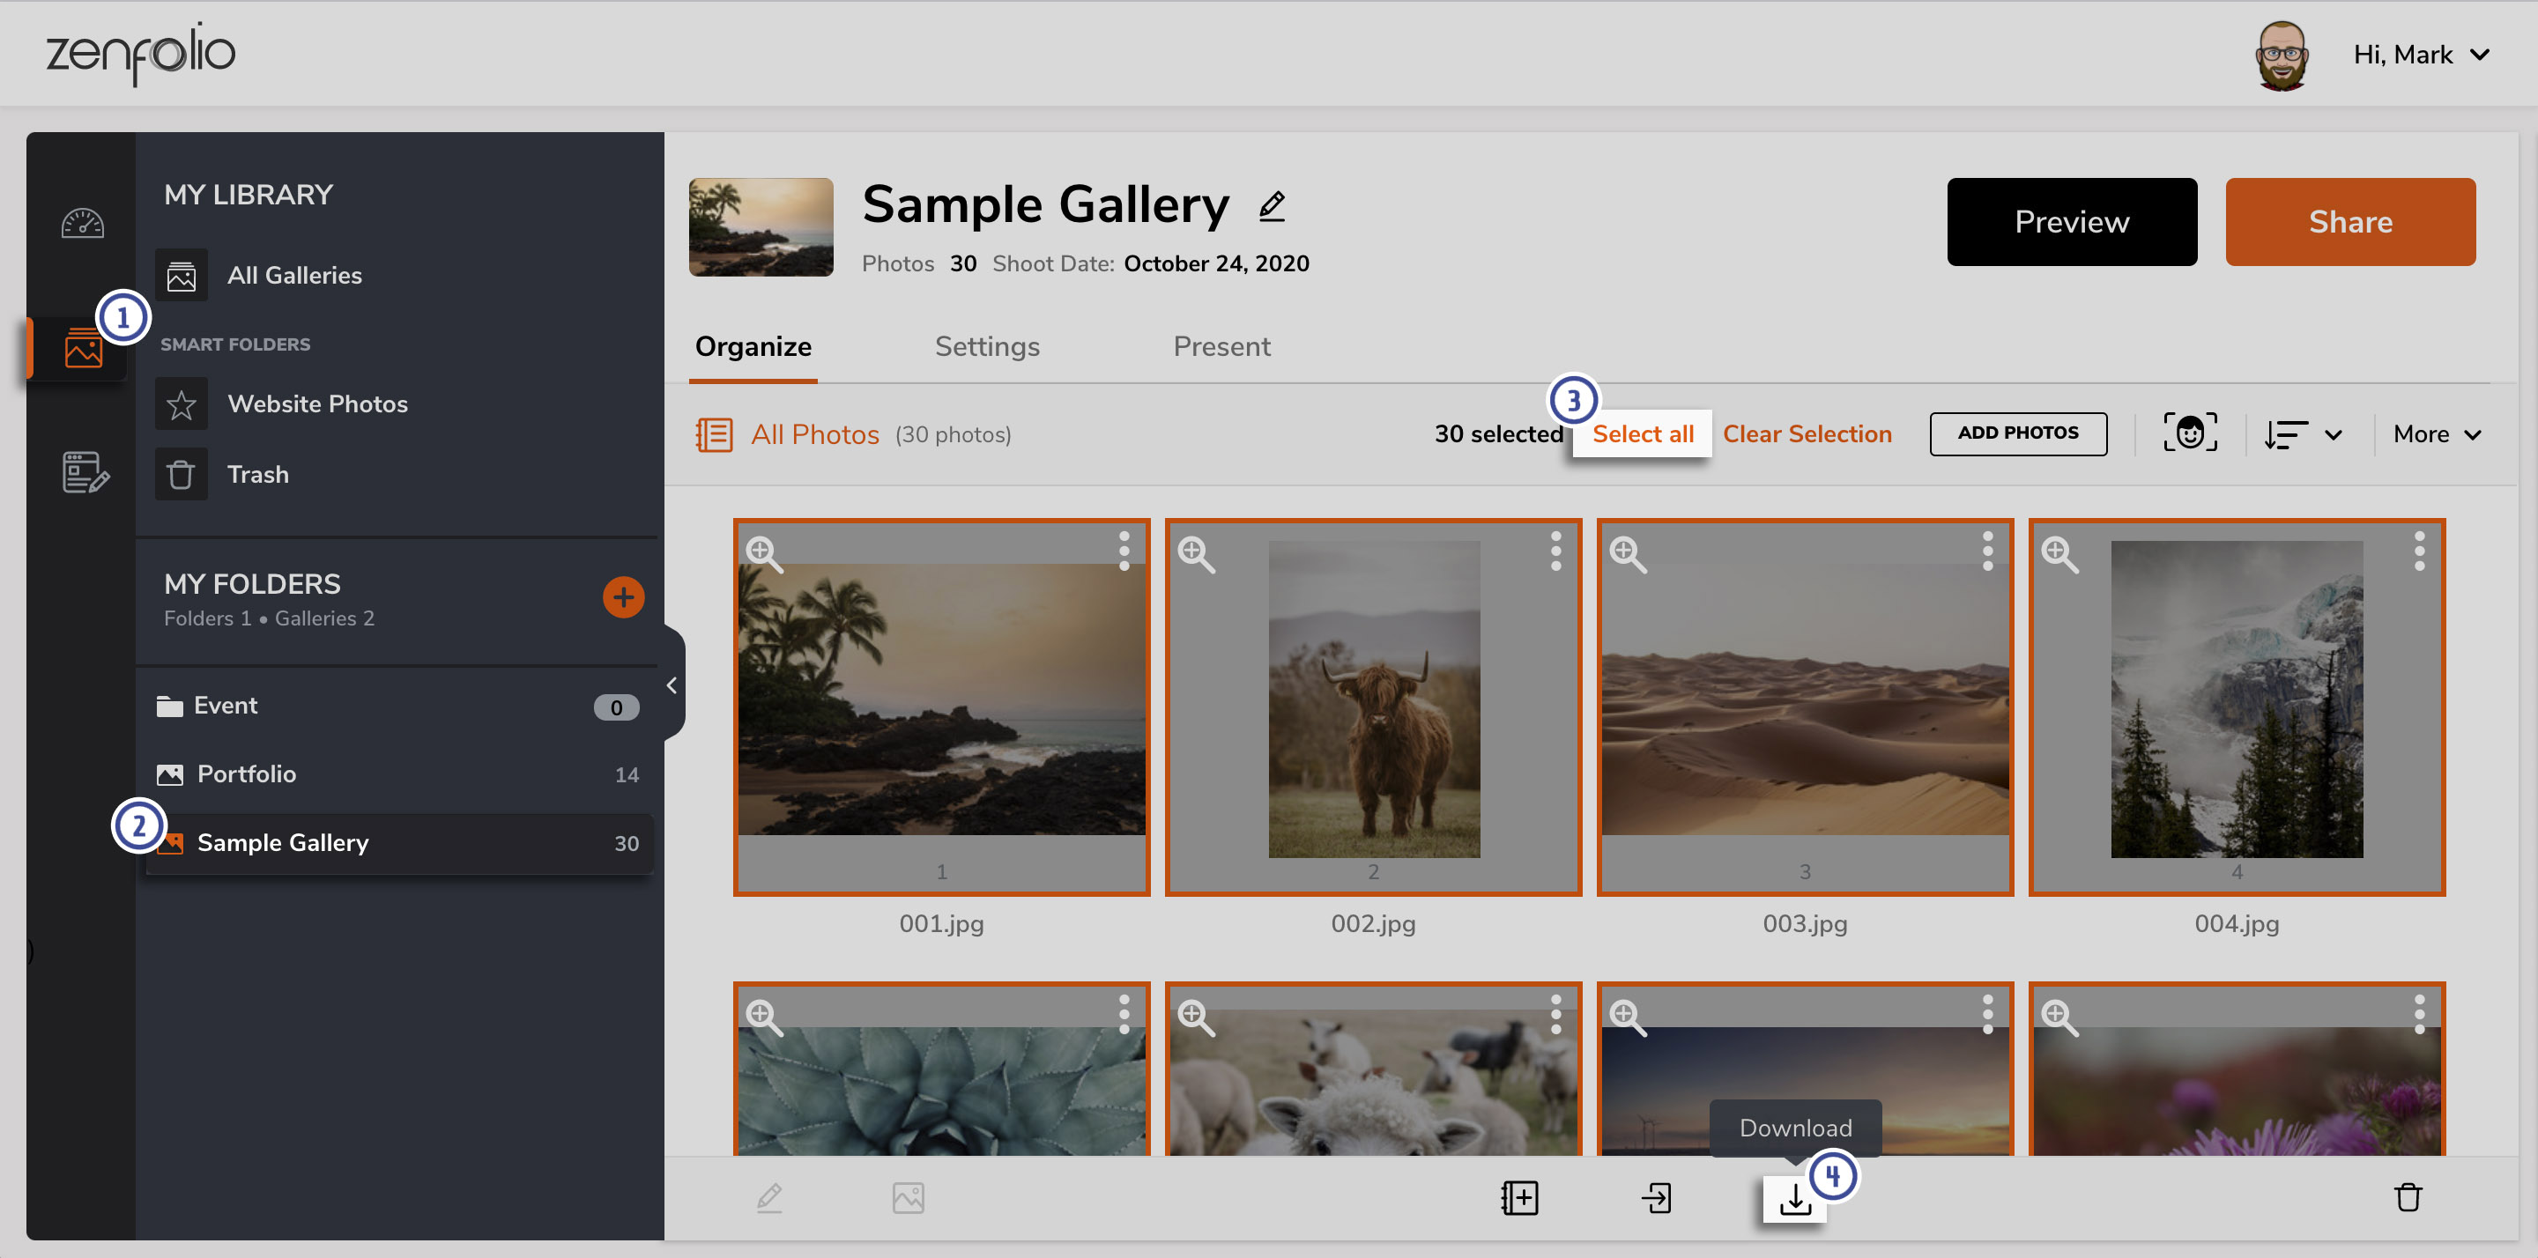
Task: Click the Clear Selection link
Action: click(x=1806, y=434)
